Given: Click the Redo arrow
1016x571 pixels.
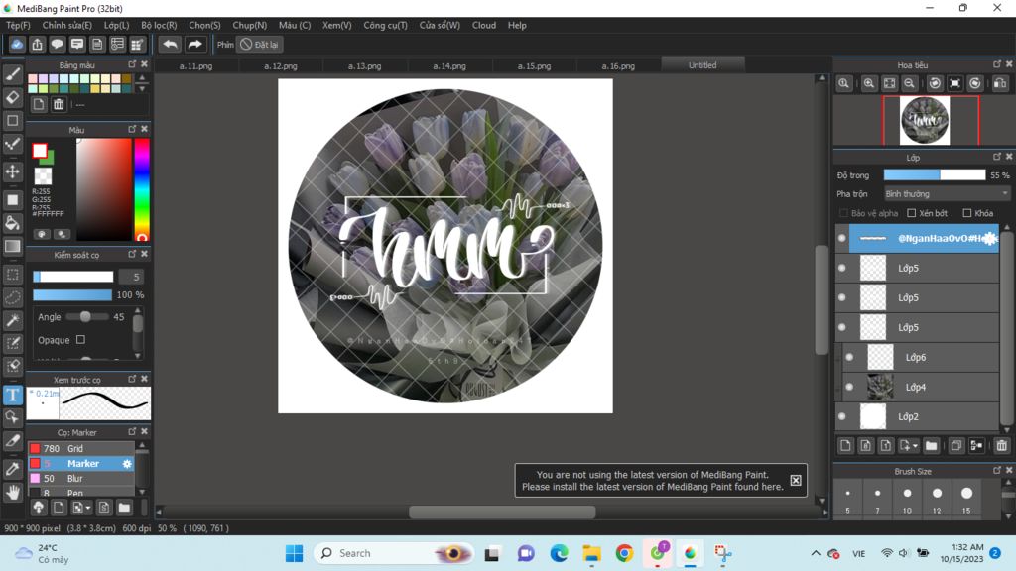Looking at the screenshot, I should (194, 44).
